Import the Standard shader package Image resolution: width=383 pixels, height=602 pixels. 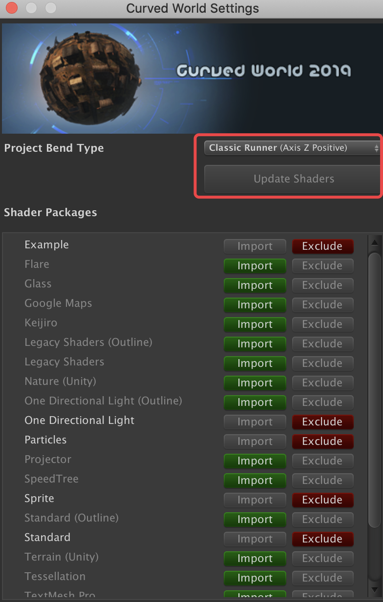click(x=255, y=539)
